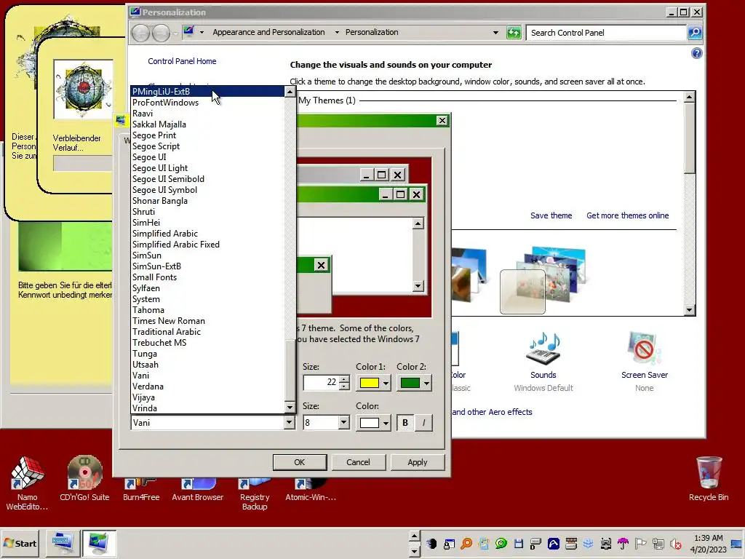
Task: Open Recycle Bin on desktop
Action: 709,478
